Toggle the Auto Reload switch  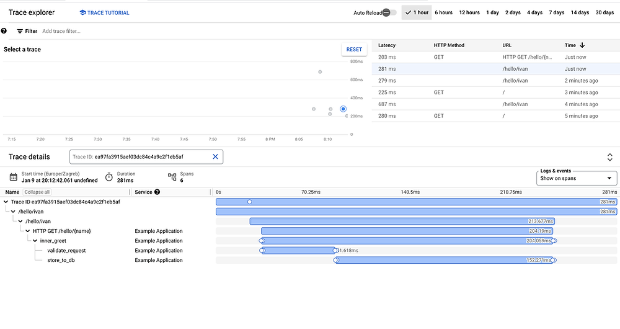pyautogui.click(x=389, y=12)
